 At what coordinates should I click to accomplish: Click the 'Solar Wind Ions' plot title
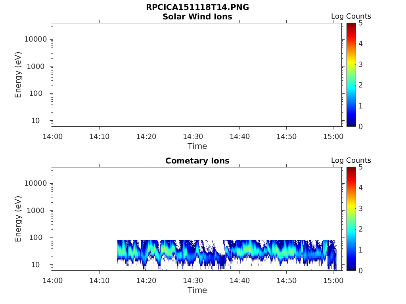coord(197,17)
